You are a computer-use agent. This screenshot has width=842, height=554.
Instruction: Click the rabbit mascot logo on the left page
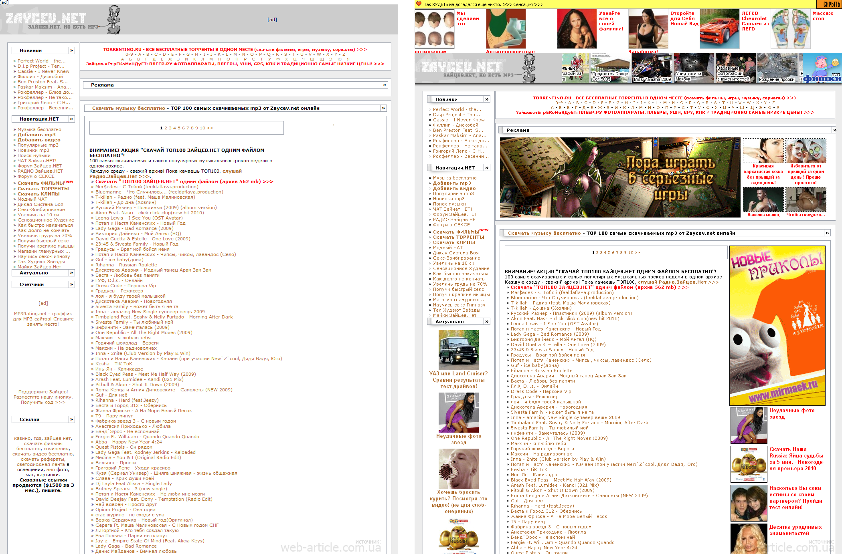pos(114,20)
